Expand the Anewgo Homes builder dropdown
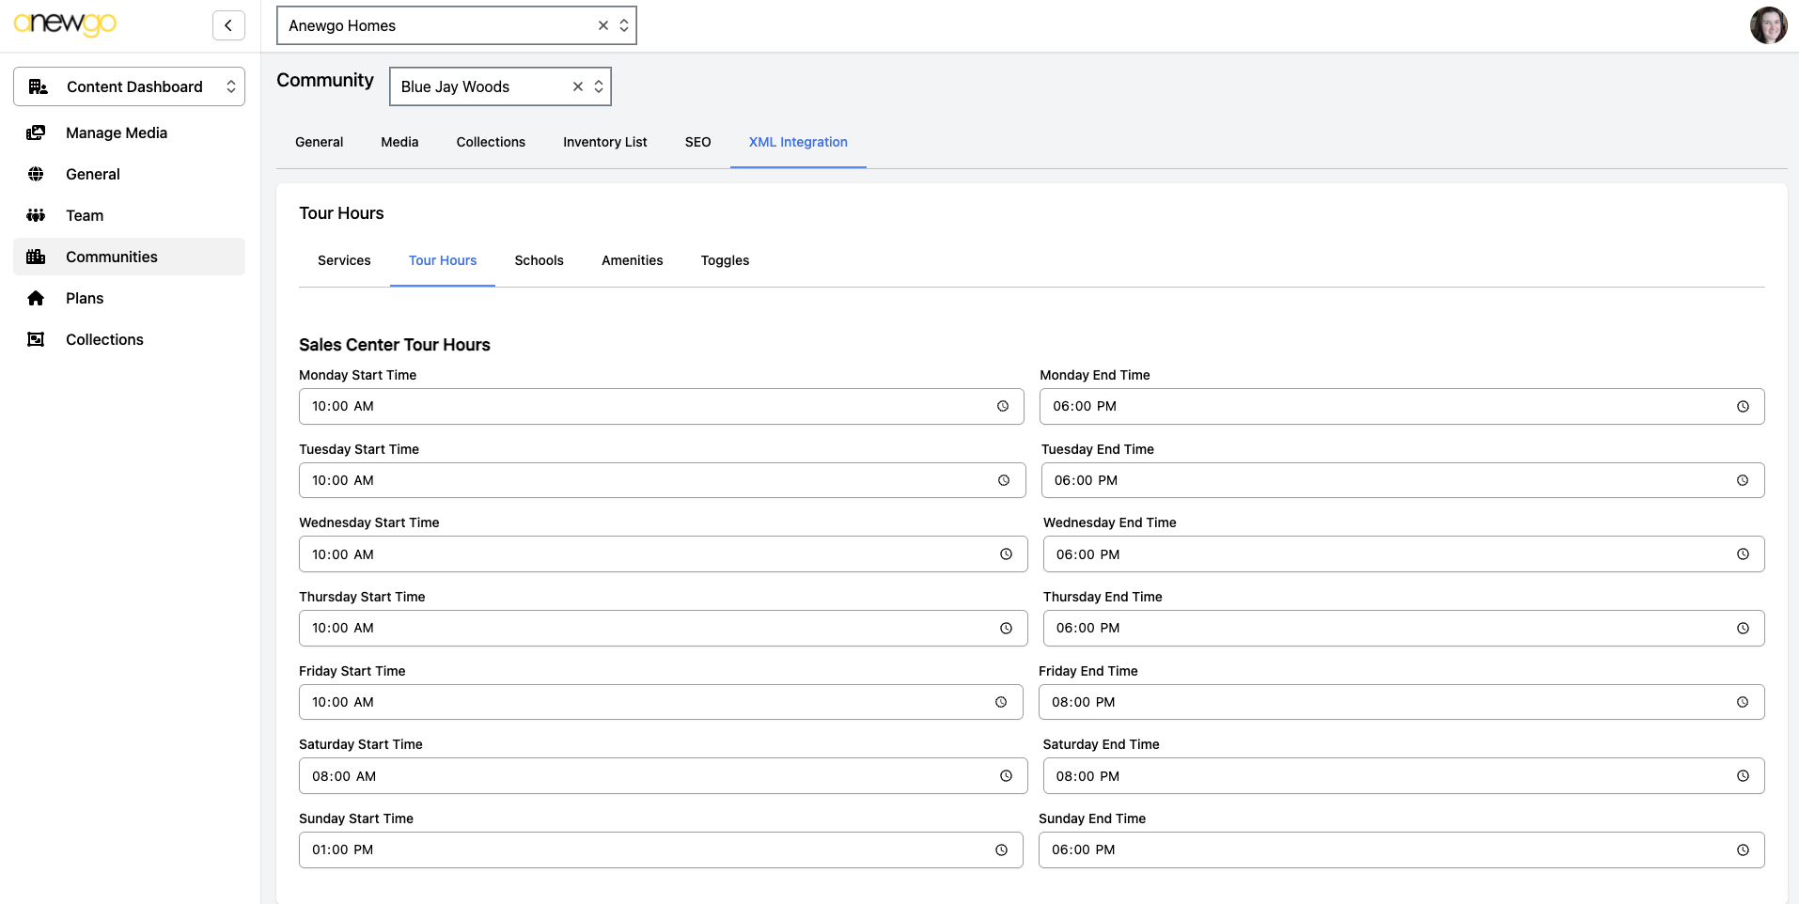 tap(624, 25)
